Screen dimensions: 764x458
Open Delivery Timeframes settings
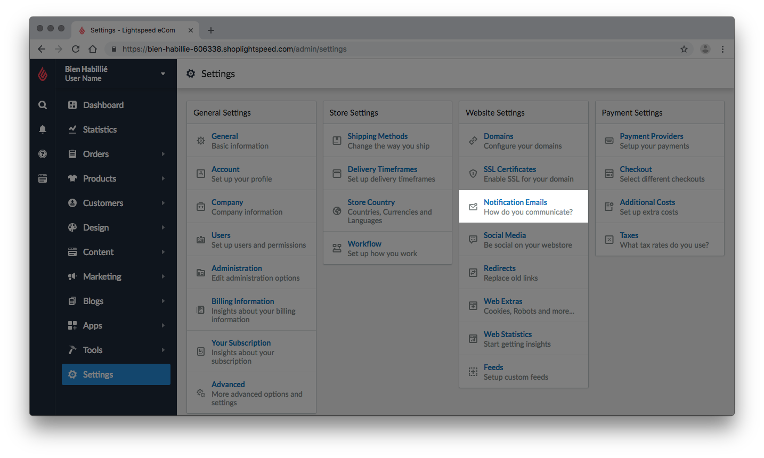click(x=382, y=169)
